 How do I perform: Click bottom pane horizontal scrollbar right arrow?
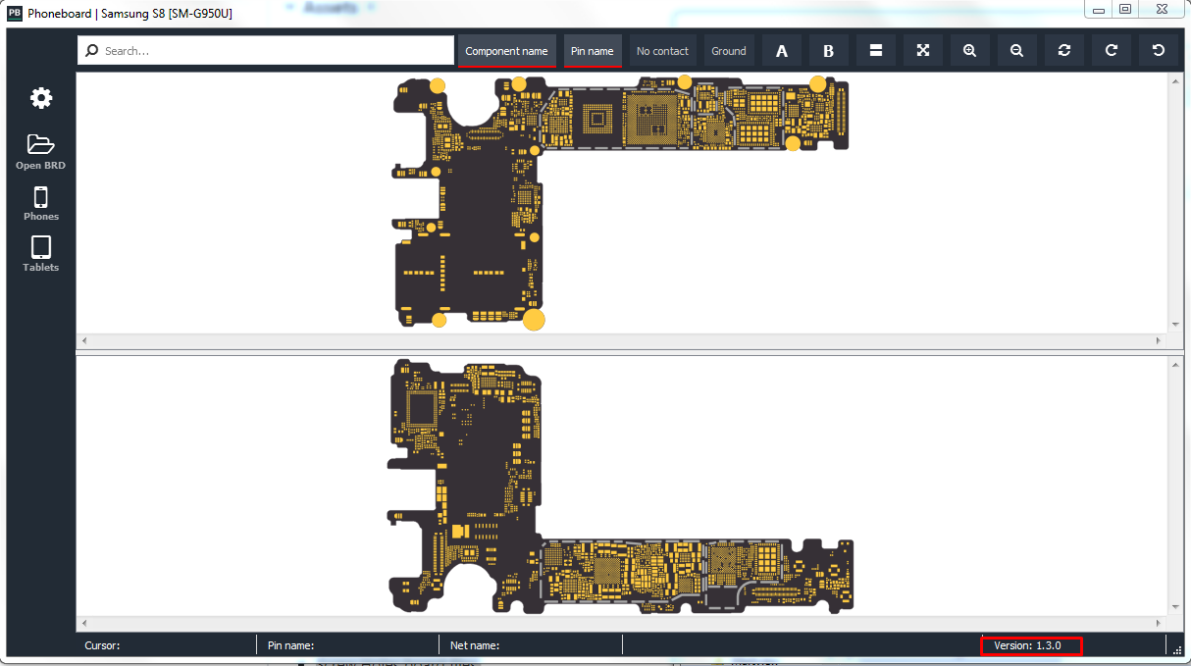pyautogui.click(x=1159, y=623)
